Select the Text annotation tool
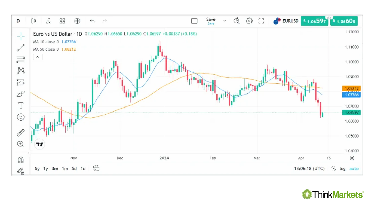This screenshot has width=374, height=213. point(21,105)
